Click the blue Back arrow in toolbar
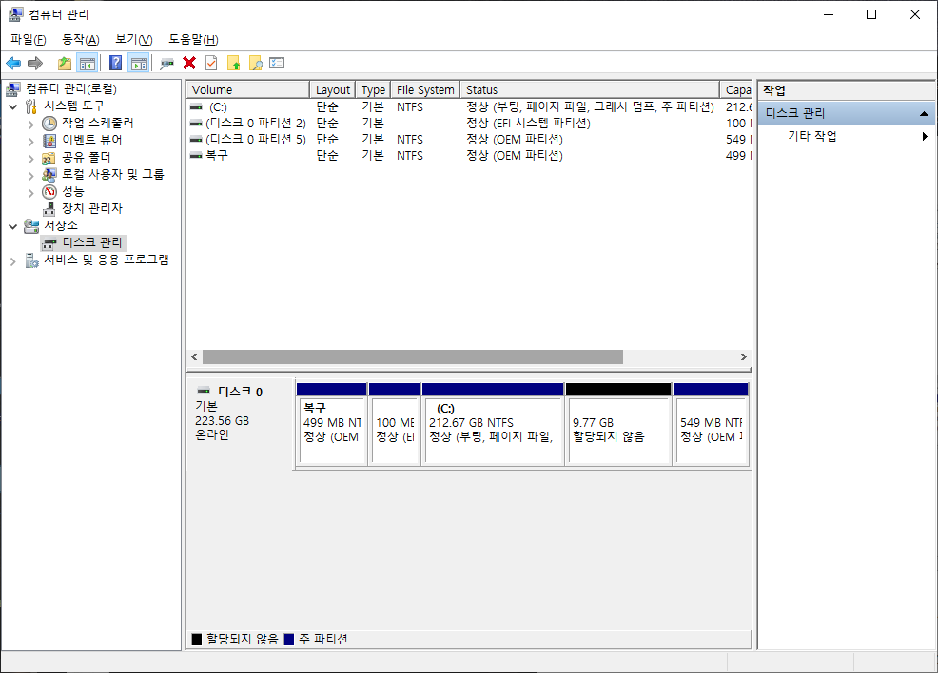This screenshot has width=938, height=673. 13,63
